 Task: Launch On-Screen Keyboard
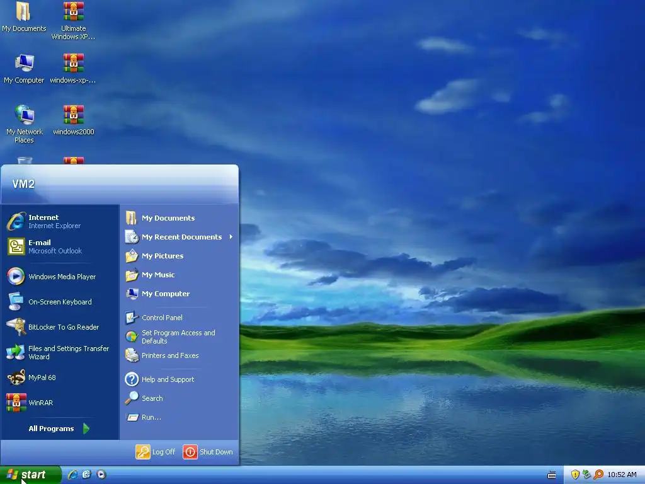click(x=60, y=302)
